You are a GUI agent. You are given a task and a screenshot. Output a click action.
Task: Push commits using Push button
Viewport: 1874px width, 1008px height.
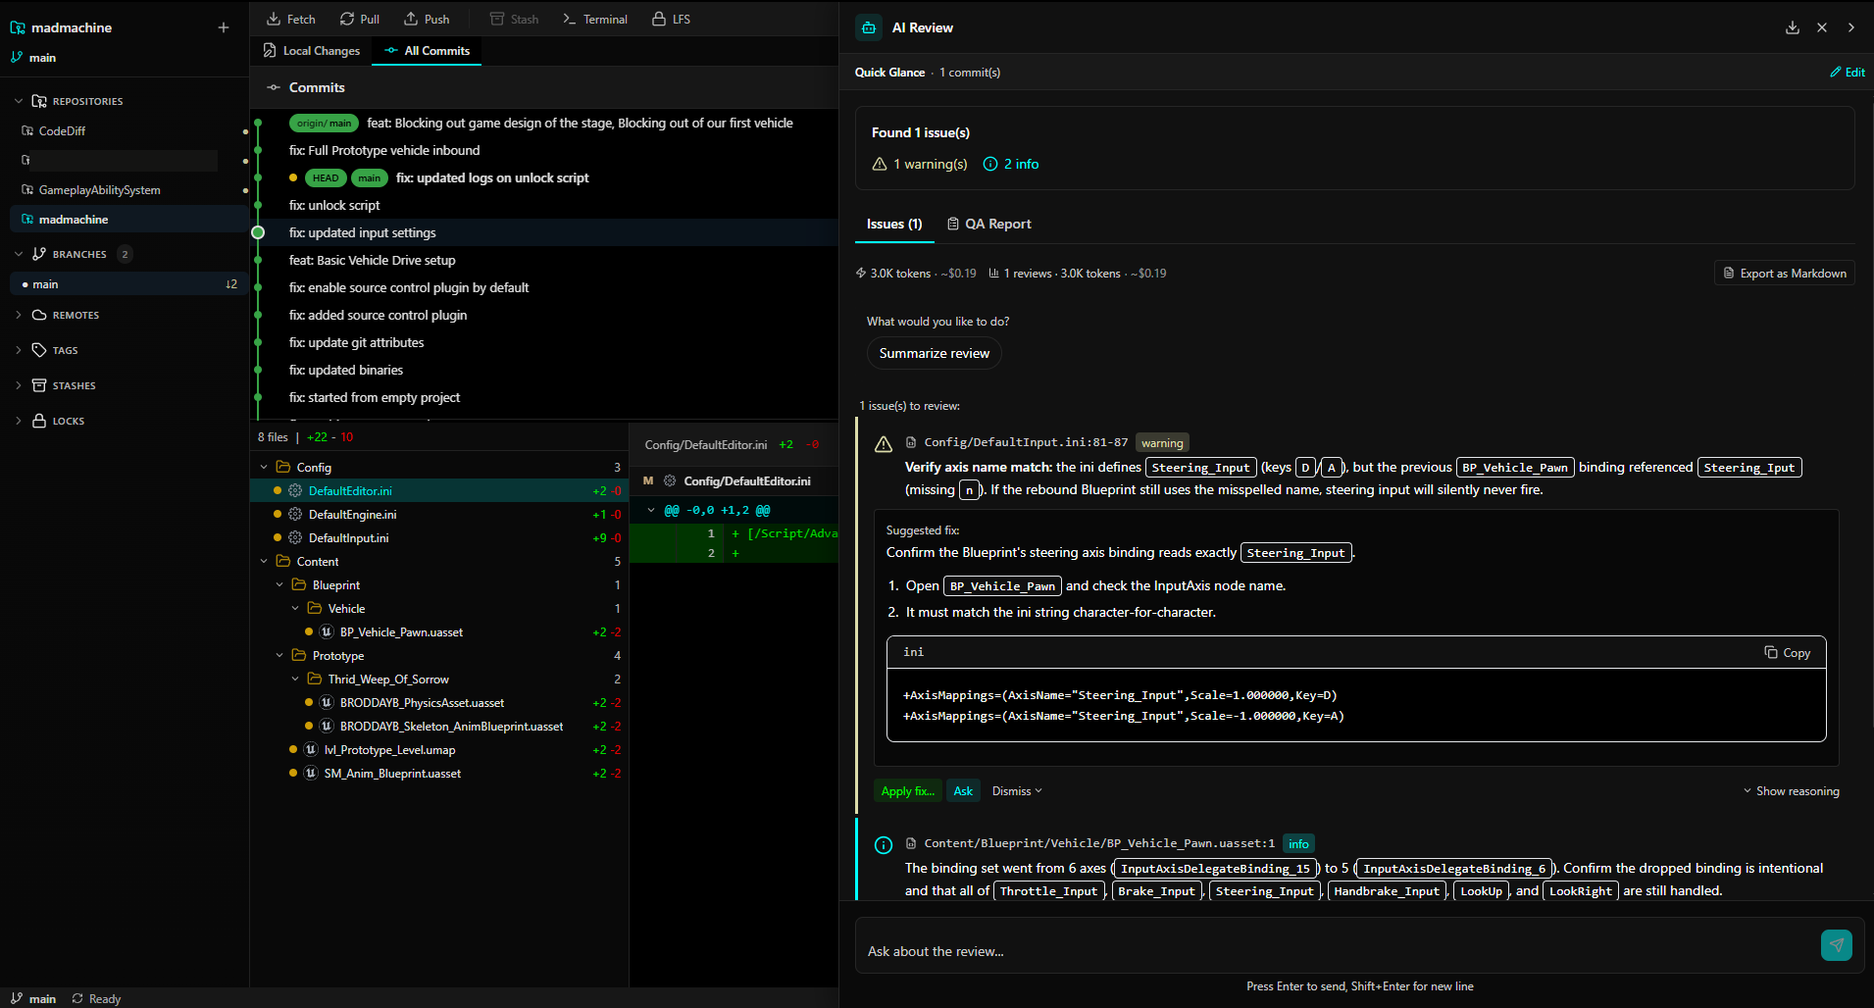[427, 19]
